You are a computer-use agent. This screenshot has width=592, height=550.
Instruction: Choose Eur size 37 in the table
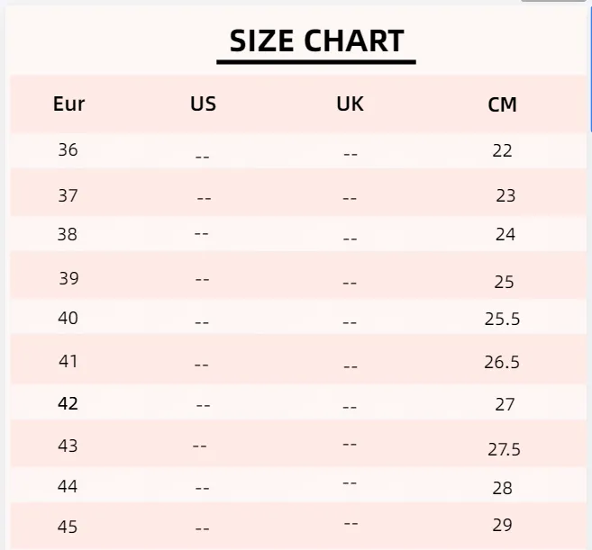(68, 195)
